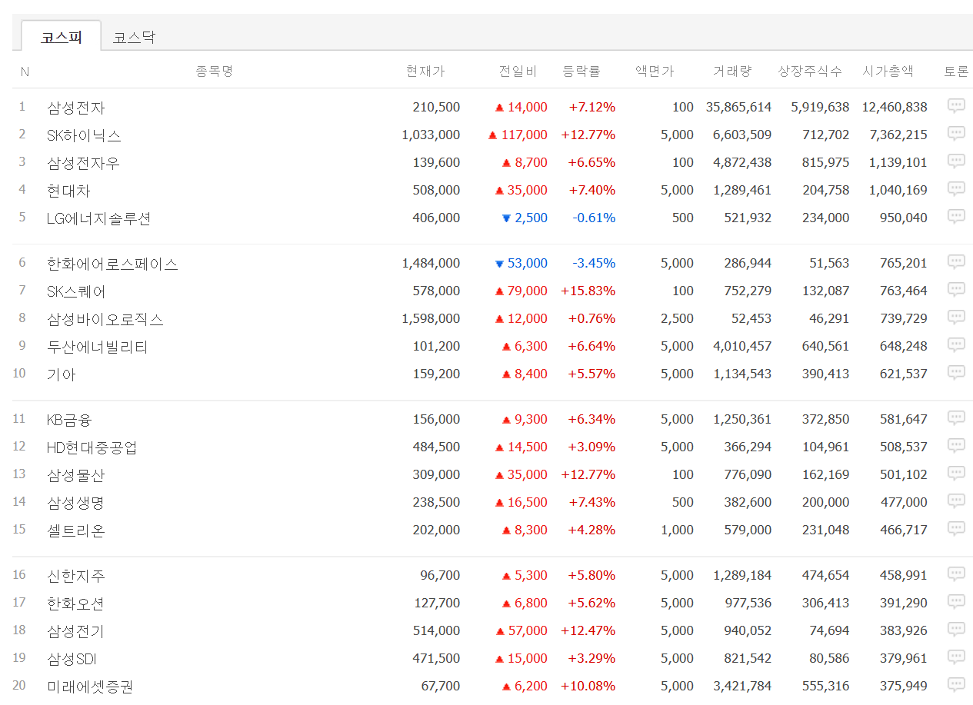Open discussion board icon for 신한지주
Viewport: 973px width, 705px height.
tap(956, 574)
